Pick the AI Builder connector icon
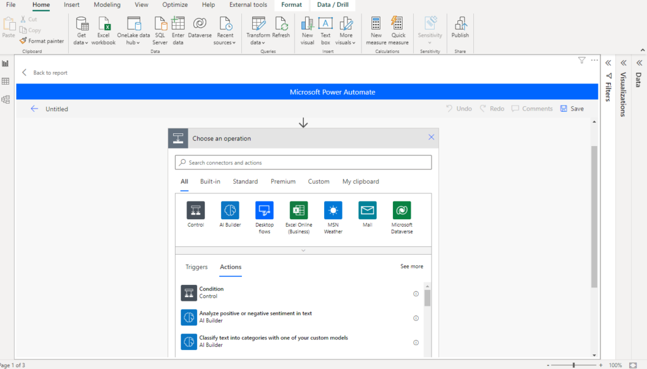647x369 pixels. 230,210
